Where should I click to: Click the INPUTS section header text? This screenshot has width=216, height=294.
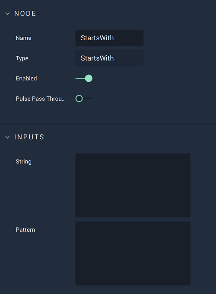pos(29,137)
